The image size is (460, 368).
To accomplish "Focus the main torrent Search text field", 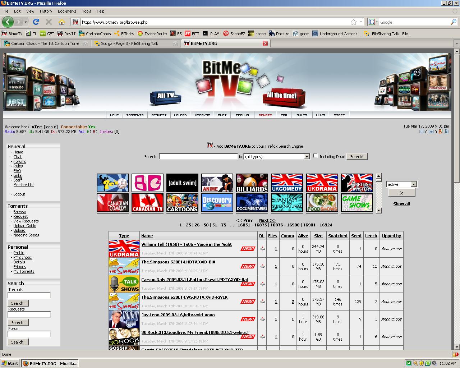I will tap(198, 156).
